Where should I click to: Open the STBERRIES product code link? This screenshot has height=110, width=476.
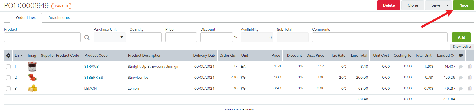[x=94, y=78]
